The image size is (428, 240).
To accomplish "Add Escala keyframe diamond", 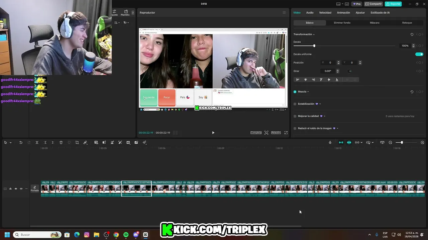I will 420,46.
